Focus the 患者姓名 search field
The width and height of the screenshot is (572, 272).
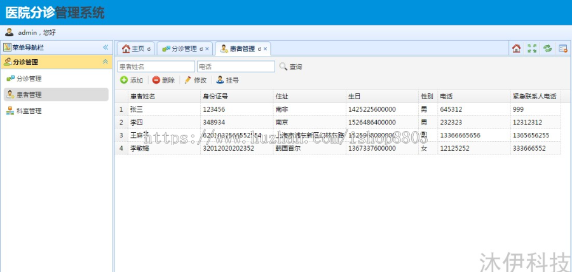pos(156,67)
